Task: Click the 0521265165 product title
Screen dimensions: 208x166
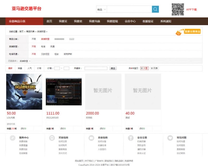Action: click(x=52, y=118)
